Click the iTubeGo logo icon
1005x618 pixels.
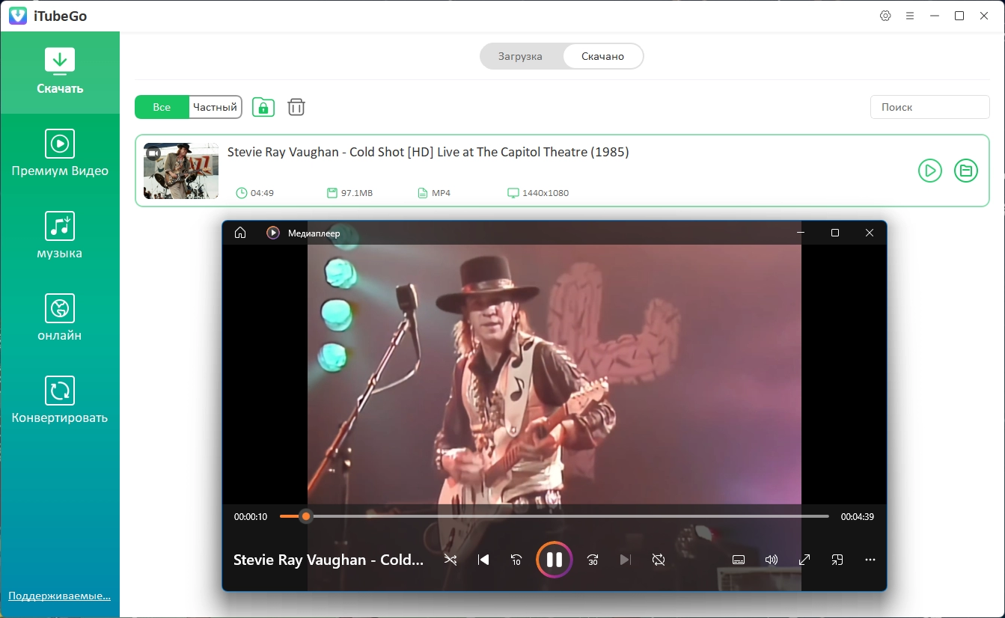tap(18, 16)
